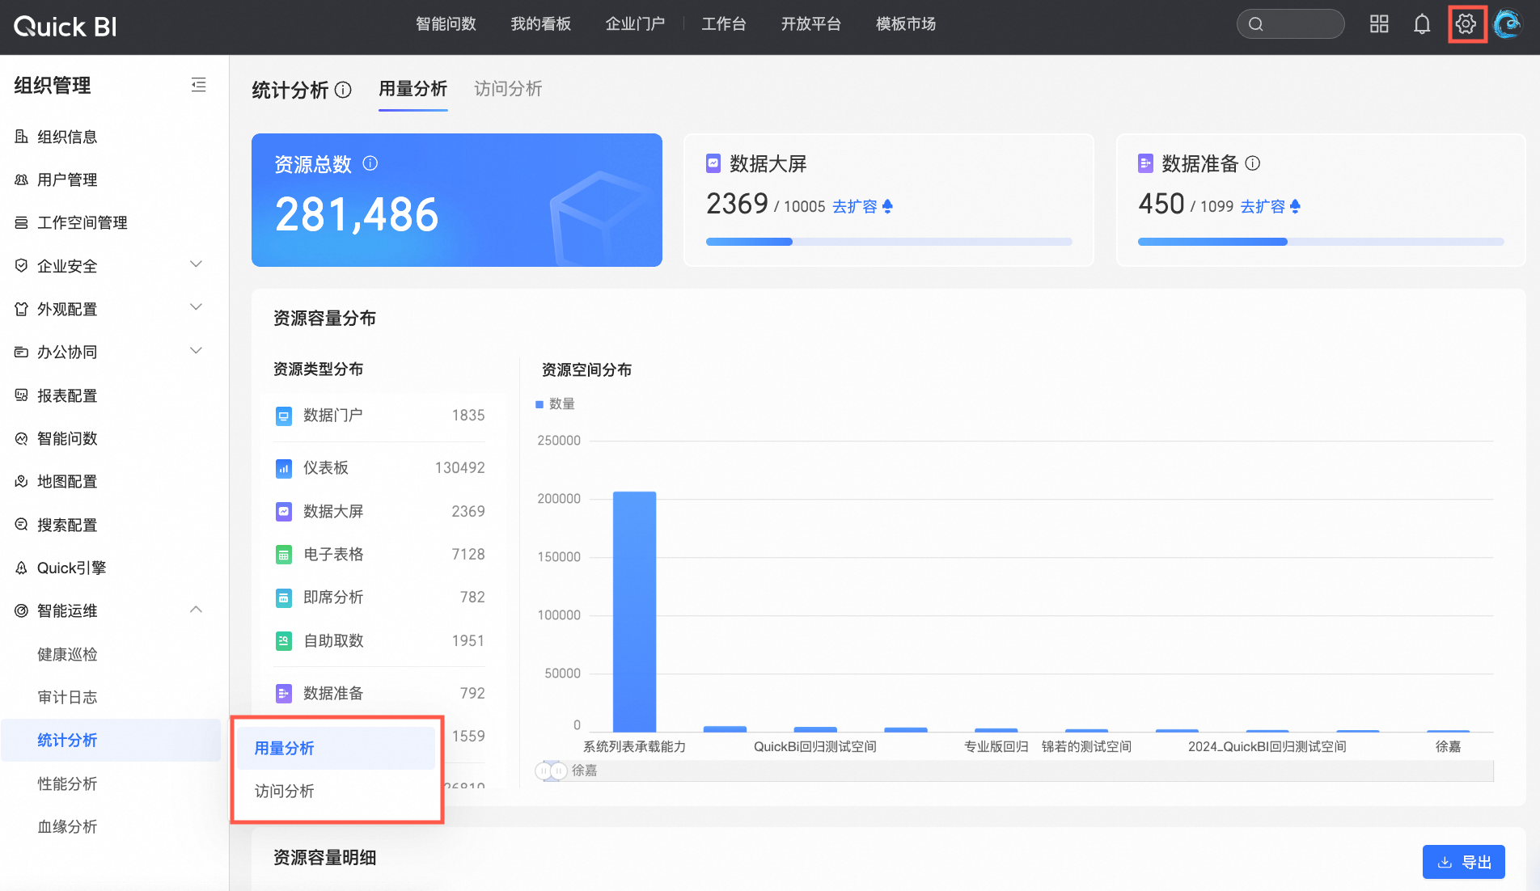Open the user avatar menu
The image size is (1540, 891).
(1508, 24)
